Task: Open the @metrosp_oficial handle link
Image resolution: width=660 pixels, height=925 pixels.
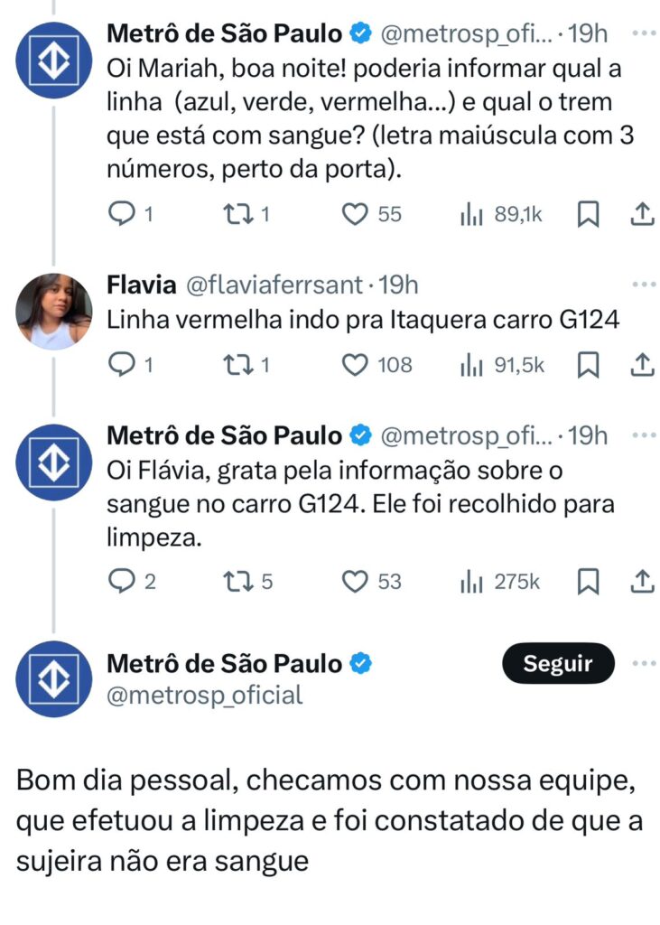Action: point(205,696)
